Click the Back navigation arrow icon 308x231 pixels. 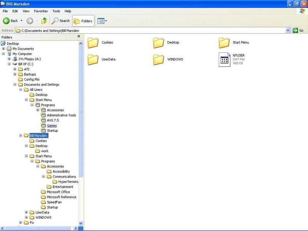click(7, 21)
